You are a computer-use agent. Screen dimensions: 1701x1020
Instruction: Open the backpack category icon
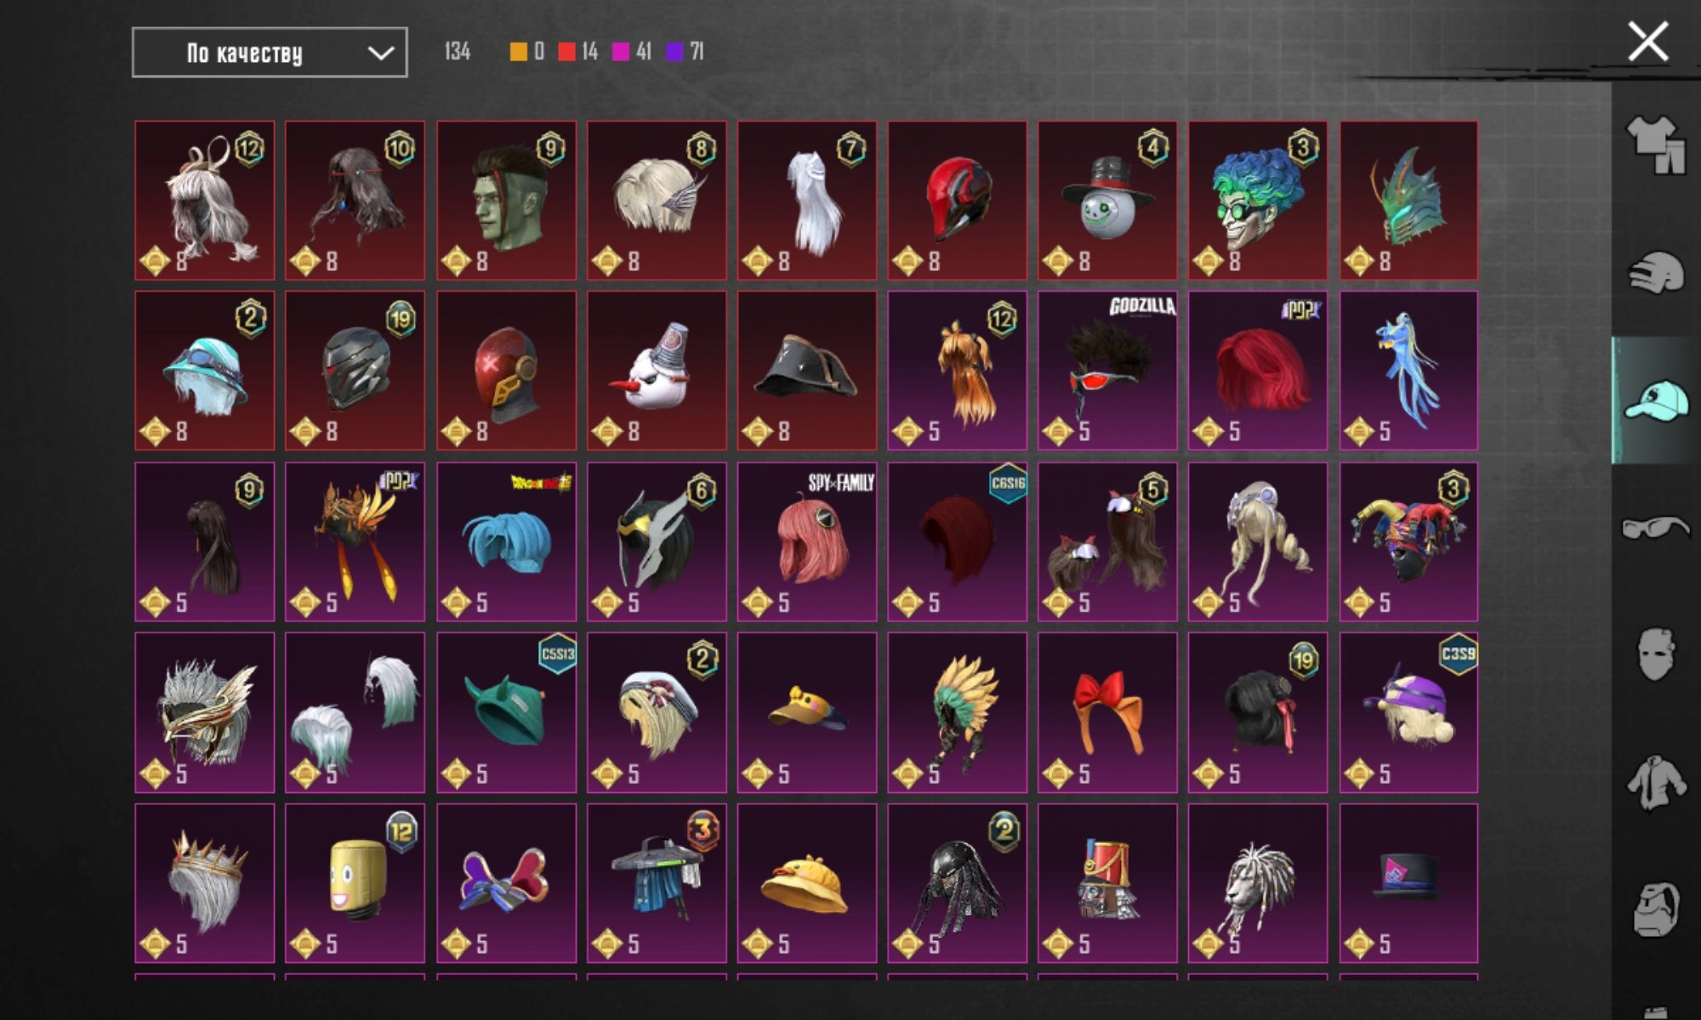pos(1655,909)
